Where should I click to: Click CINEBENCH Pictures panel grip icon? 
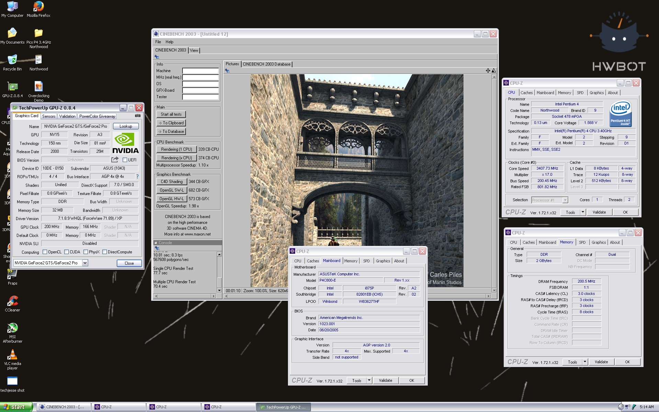point(227,71)
